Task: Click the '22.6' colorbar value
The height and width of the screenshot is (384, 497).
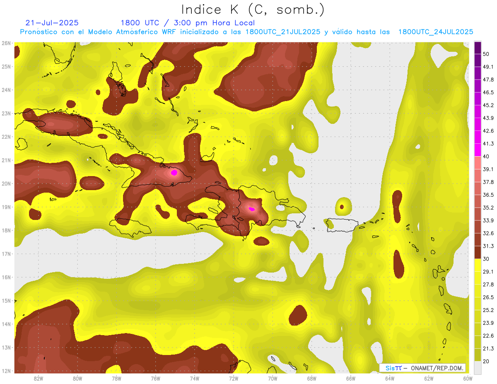Action: click(488, 336)
